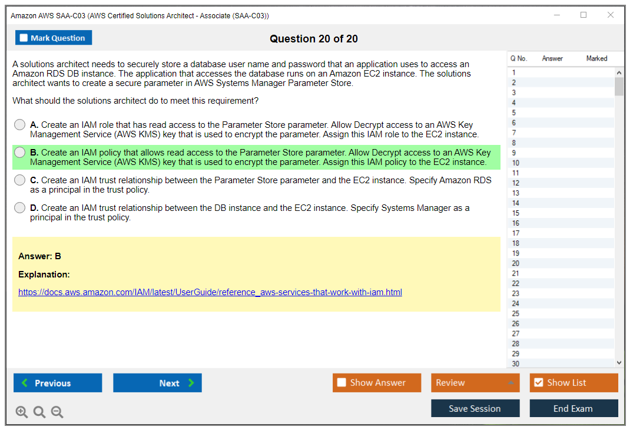The height and width of the screenshot is (433, 633).
Task: Click the Marked column header
Action: 596,58
